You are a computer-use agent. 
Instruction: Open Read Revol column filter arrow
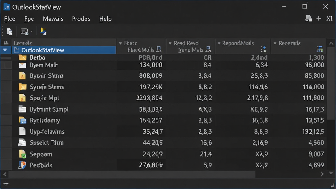click(170, 43)
